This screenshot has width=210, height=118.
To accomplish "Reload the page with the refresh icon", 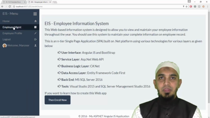I will pos(10,7).
